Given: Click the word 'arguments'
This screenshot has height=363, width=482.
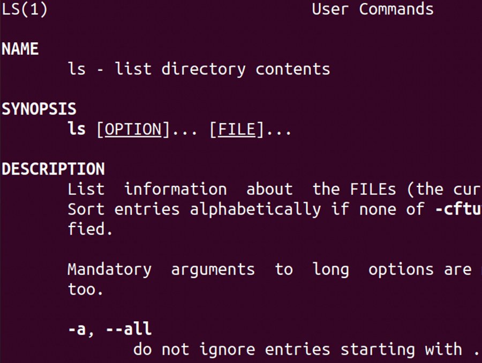Looking at the screenshot, I should pos(213,269).
